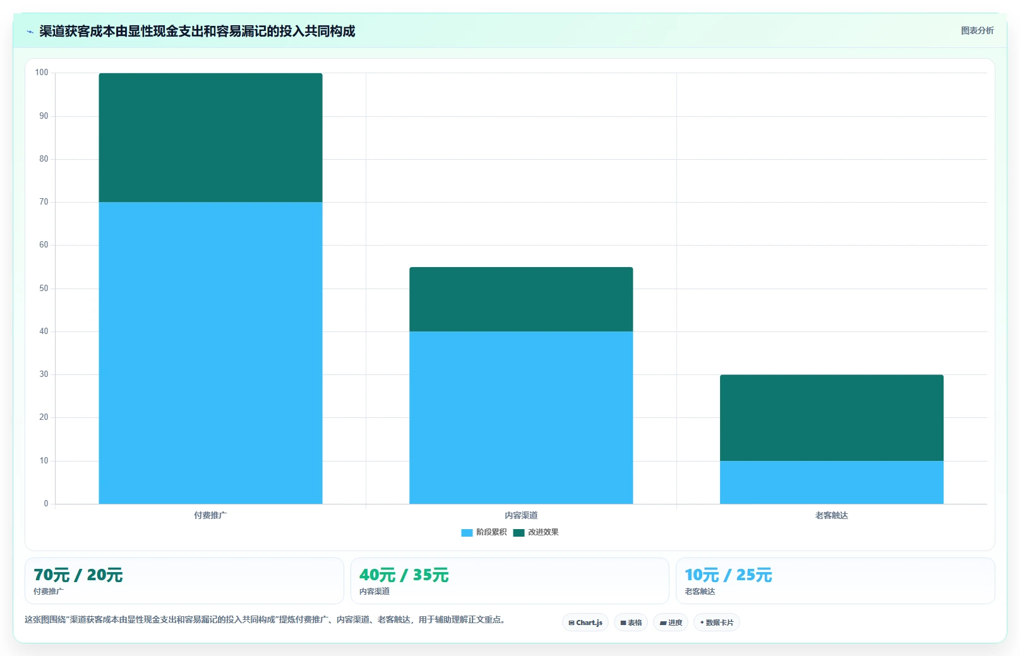Click the 老客触达 caption in third card

pyautogui.click(x=700, y=592)
